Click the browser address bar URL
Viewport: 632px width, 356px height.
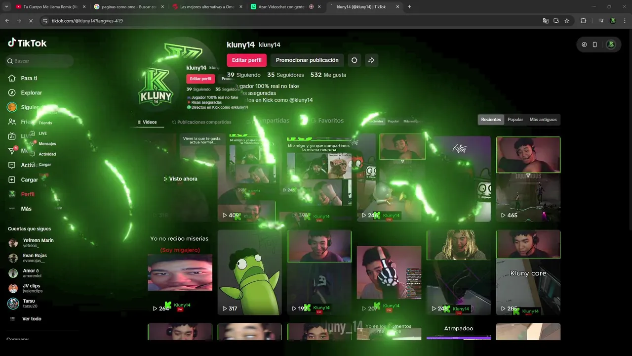[x=87, y=21]
